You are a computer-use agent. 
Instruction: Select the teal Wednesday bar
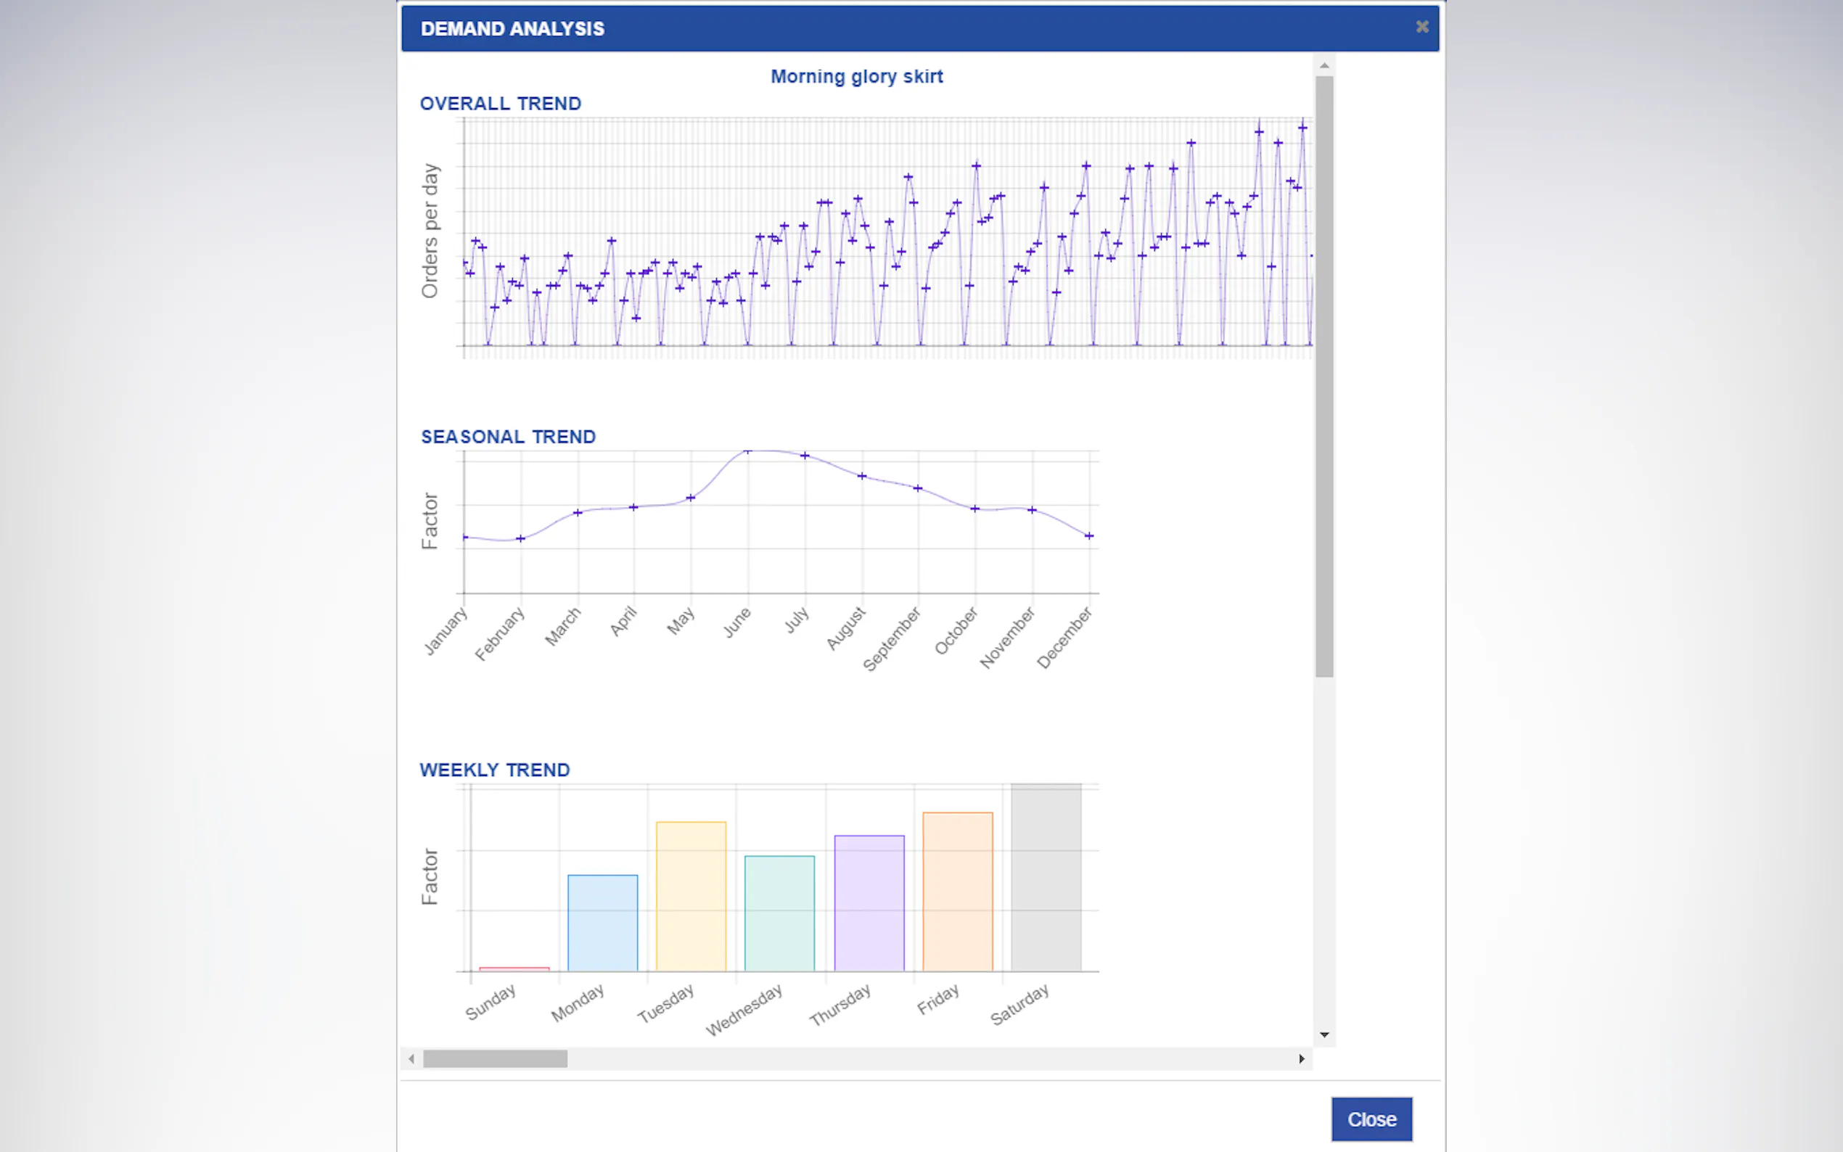pos(779,913)
